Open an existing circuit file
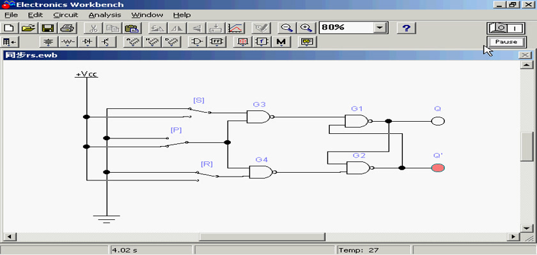Viewport: 537px width, 255px height. click(x=28, y=28)
